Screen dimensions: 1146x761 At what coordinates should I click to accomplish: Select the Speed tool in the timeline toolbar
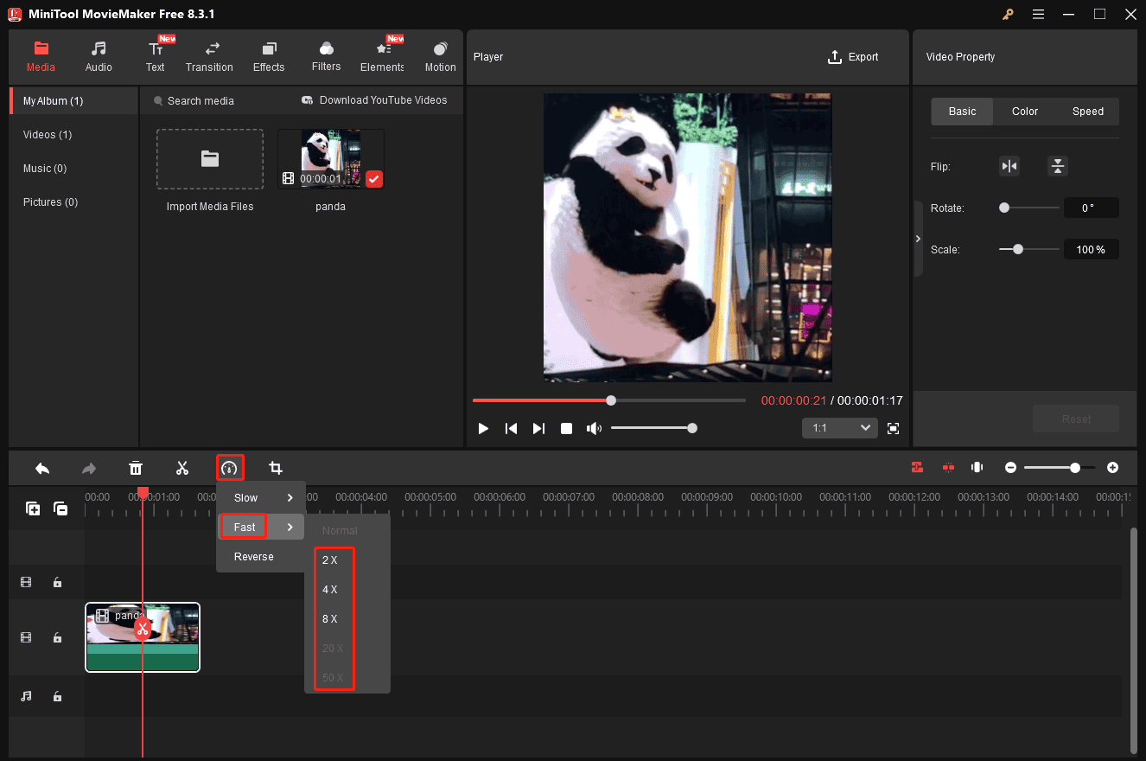coord(230,467)
